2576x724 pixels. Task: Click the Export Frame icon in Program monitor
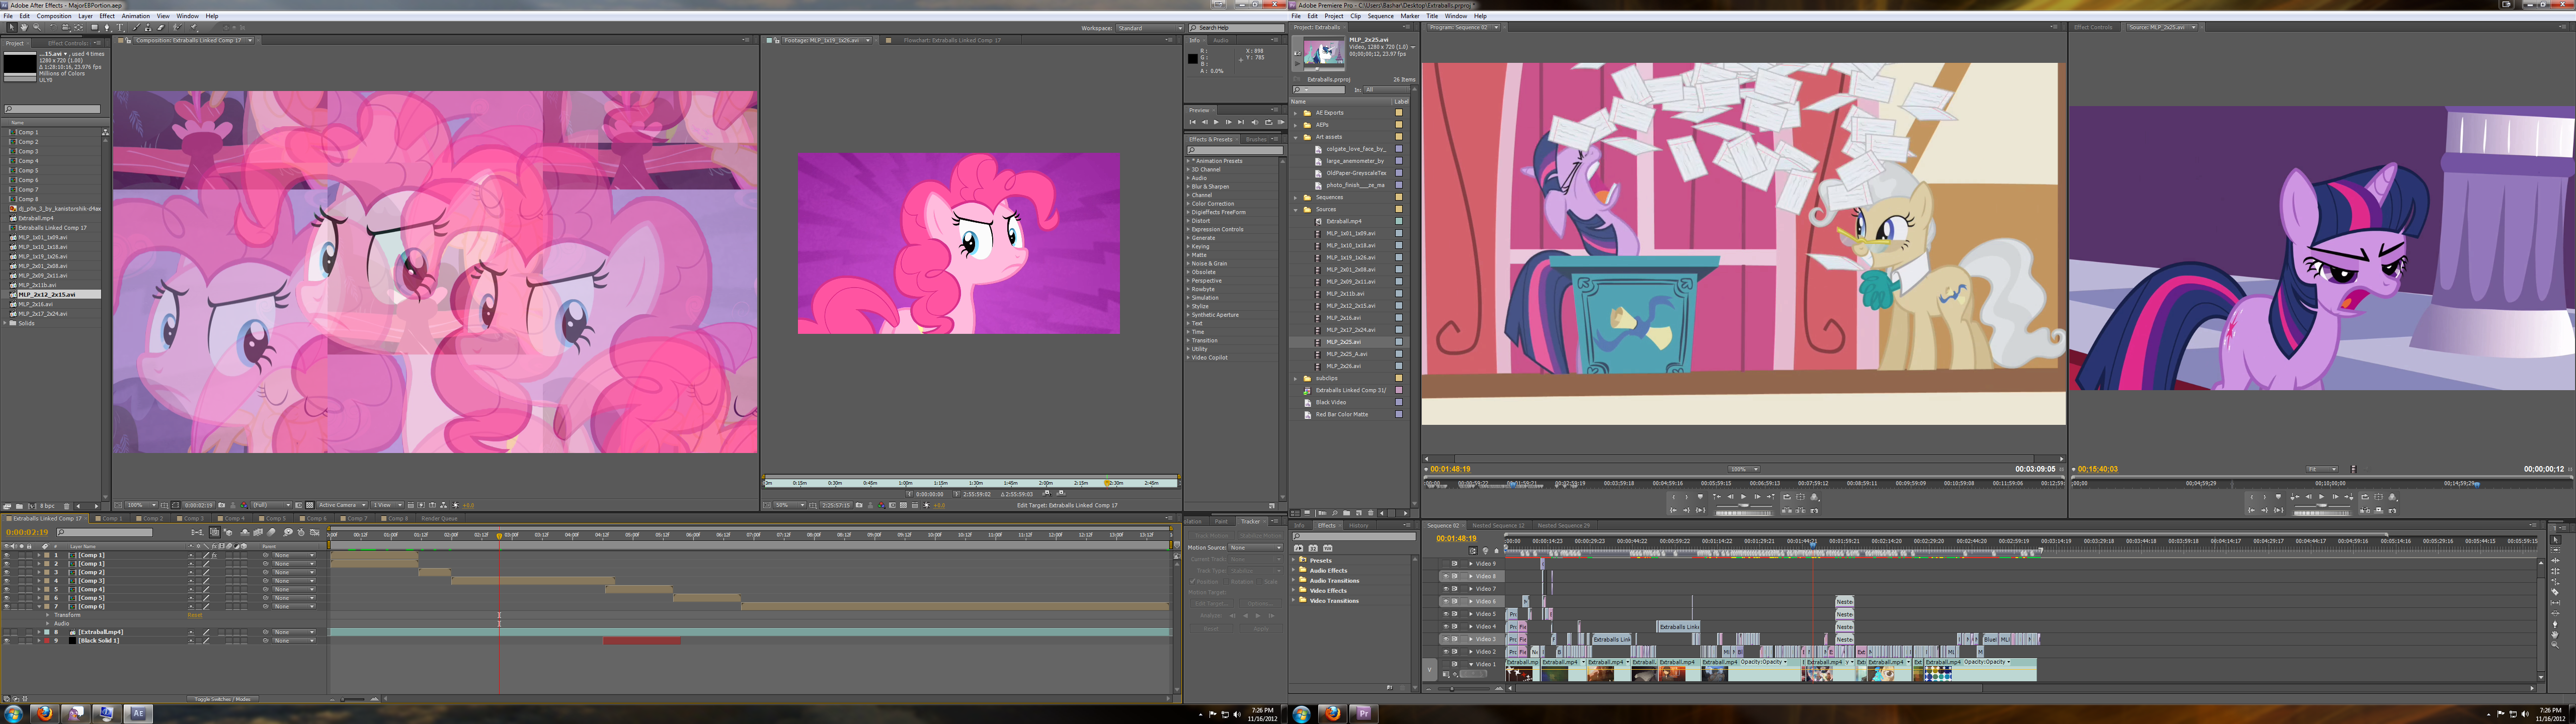click(x=1814, y=511)
